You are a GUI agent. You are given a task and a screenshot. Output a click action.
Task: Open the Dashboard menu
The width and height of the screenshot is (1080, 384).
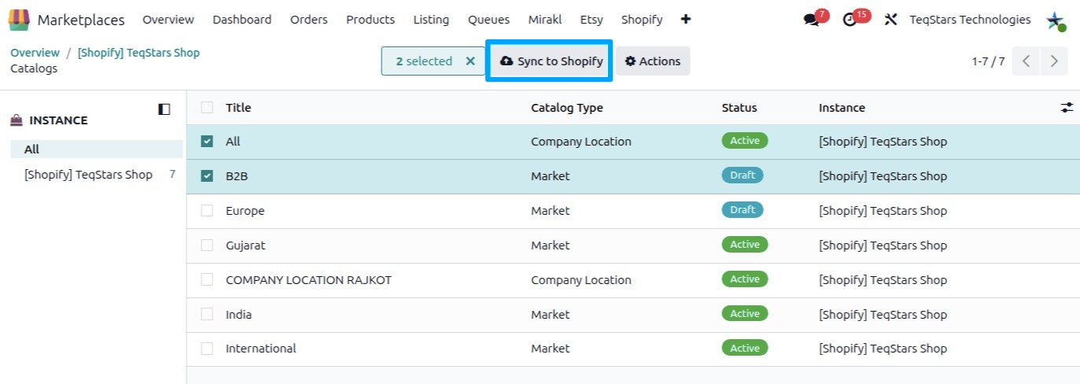(242, 20)
